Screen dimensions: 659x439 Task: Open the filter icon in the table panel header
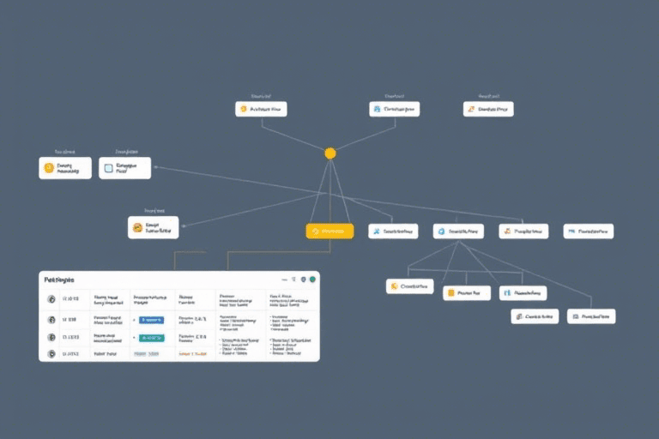(293, 280)
